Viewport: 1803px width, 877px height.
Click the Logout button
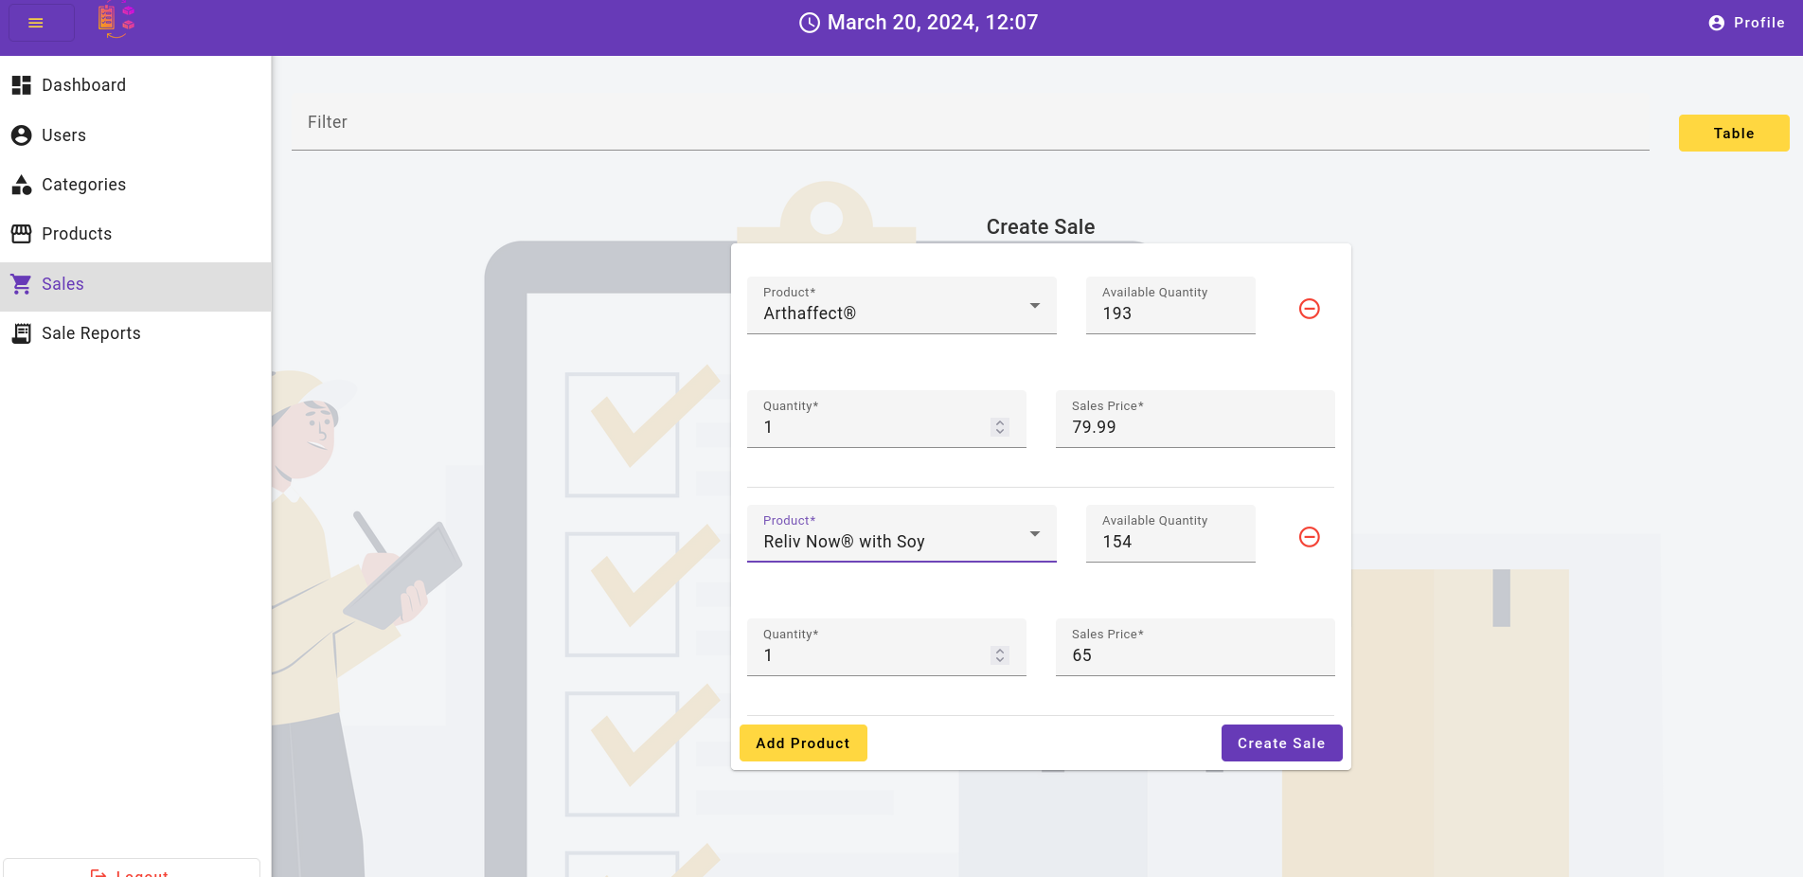132,870
